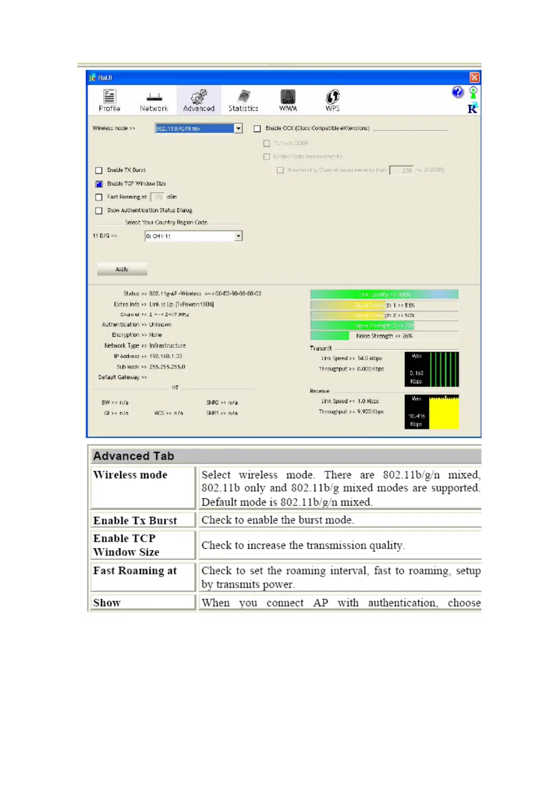Select the WMM icon

pos(288,96)
